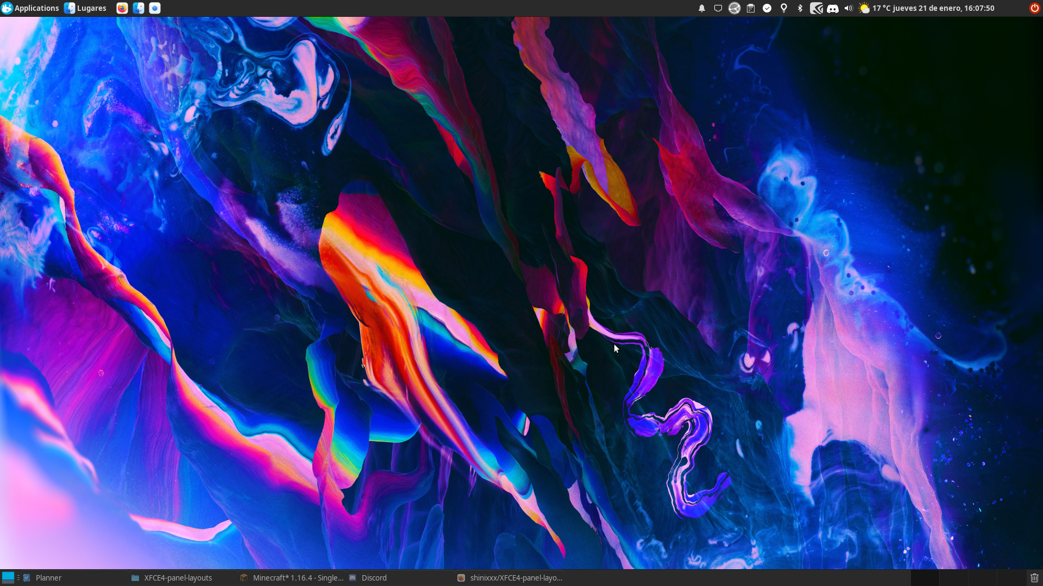Open the Discord tray icon

click(833, 8)
